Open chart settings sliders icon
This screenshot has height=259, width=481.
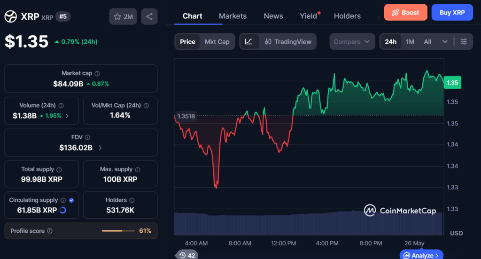pyautogui.click(x=464, y=42)
